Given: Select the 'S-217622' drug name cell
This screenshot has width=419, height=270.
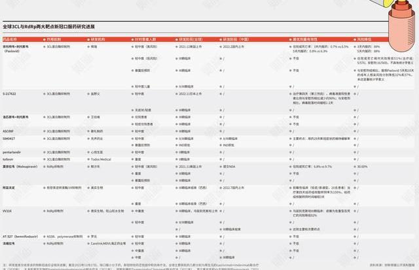Looking at the screenshot, I should (9, 94).
